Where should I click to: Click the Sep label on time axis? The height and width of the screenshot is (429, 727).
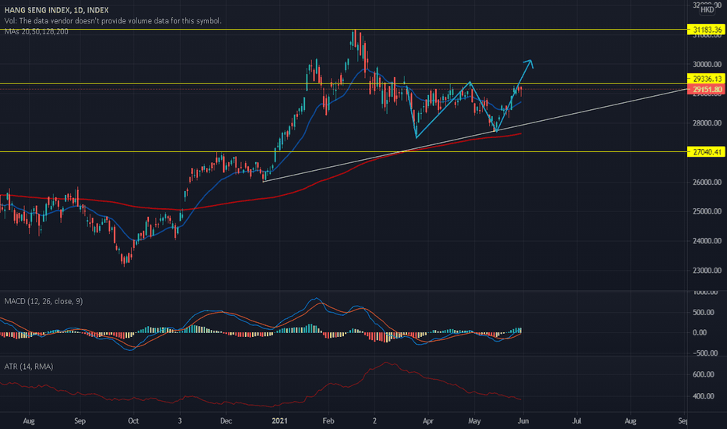pos(80,421)
